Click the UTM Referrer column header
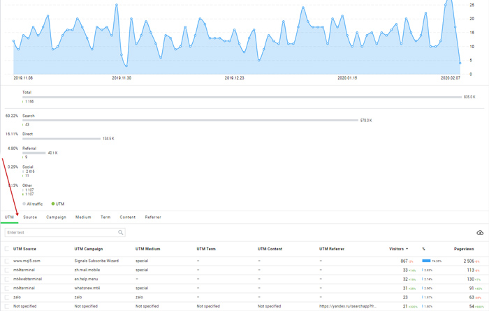The width and height of the screenshot is (489, 311). (x=332, y=249)
